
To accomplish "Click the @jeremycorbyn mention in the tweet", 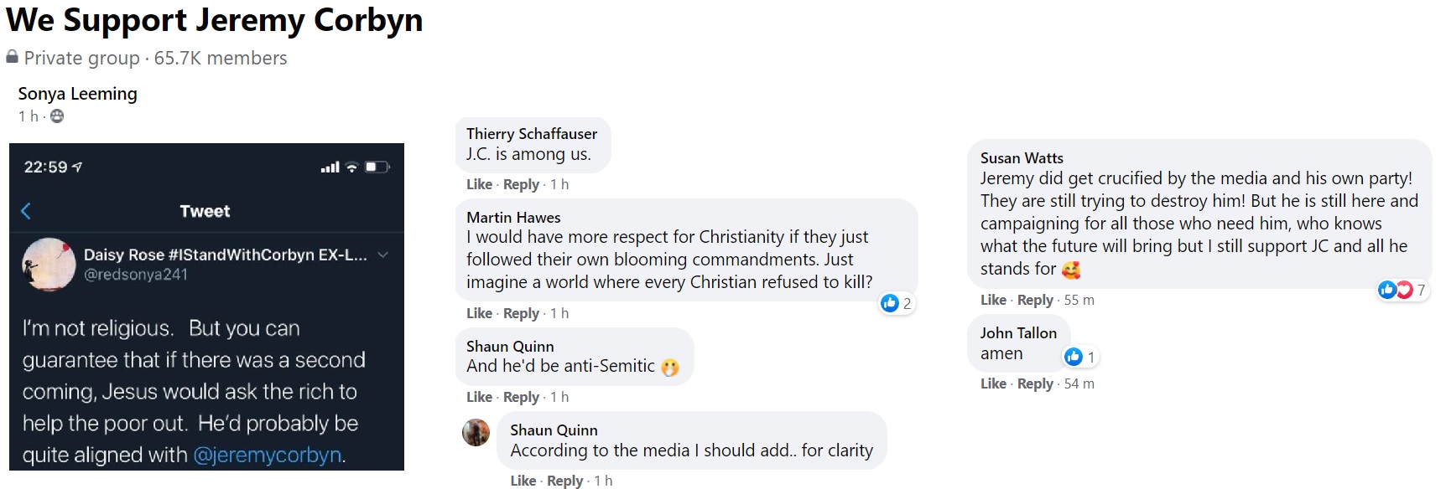I will click(268, 455).
